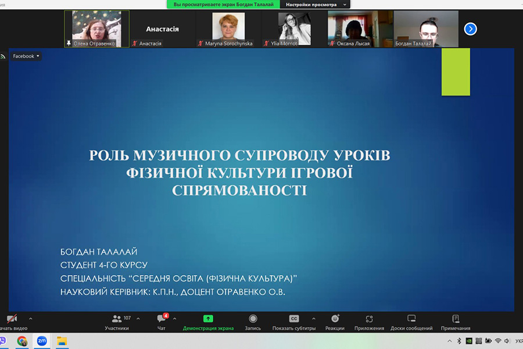Click the 'СПЕЦІАЛЬНІСТЬ' line on the slide
523x349 pixels.
(178, 278)
